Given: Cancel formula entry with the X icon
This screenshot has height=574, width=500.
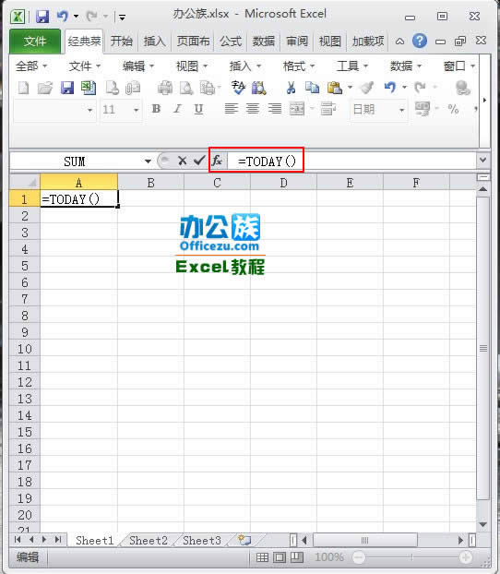Looking at the screenshot, I should coord(182,161).
